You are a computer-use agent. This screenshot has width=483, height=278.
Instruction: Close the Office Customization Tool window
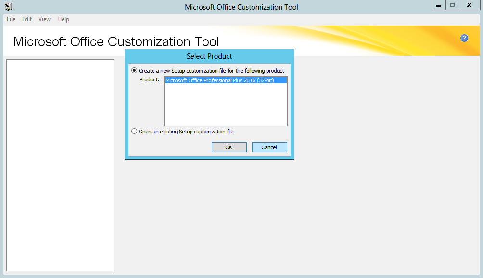(469, 5)
